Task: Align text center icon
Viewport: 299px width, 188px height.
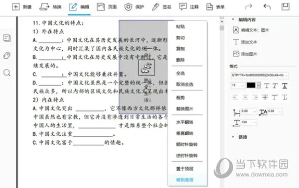Action: (x=245, y=97)
